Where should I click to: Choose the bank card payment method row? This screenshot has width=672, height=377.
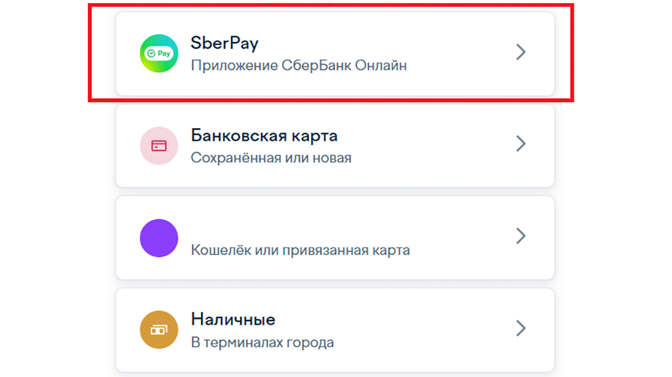[x=335, y=146]
